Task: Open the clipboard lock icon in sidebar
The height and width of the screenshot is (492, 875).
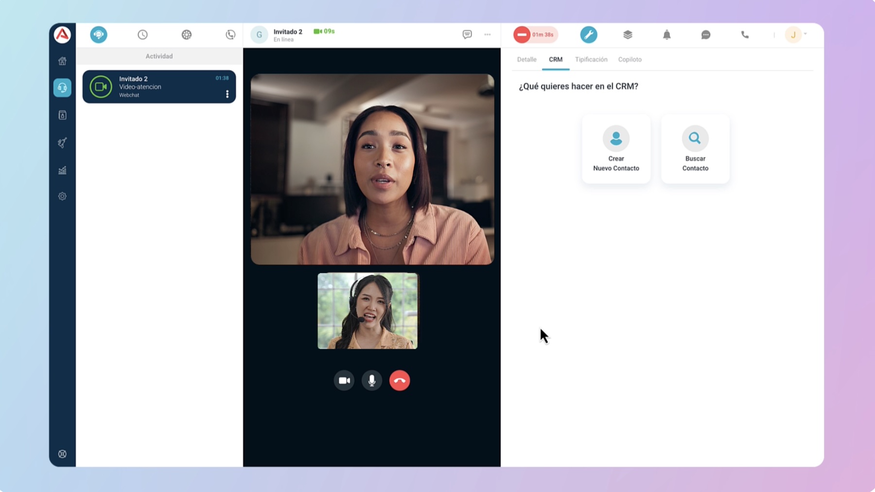Action: tap(62, 115)
